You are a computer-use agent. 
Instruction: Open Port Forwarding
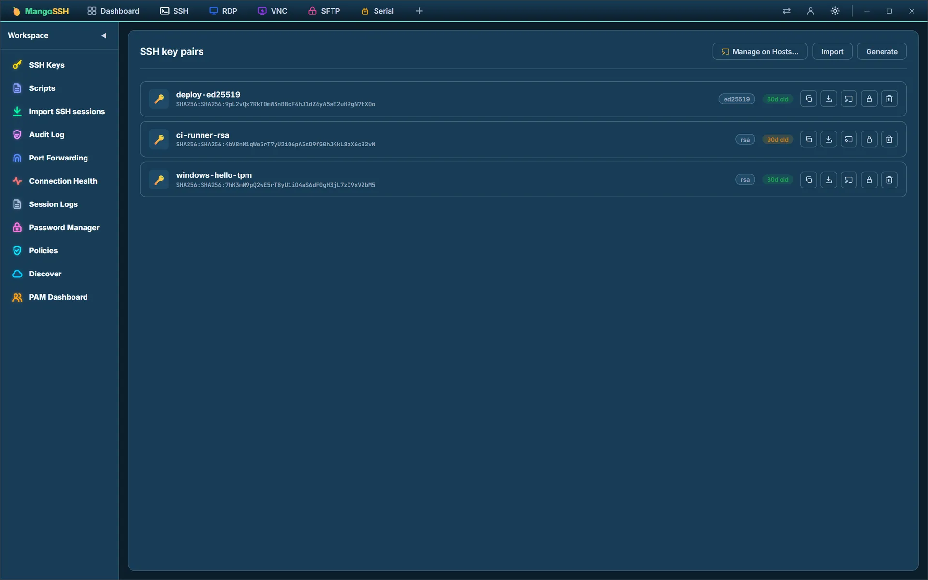click(x=59, y=158)
